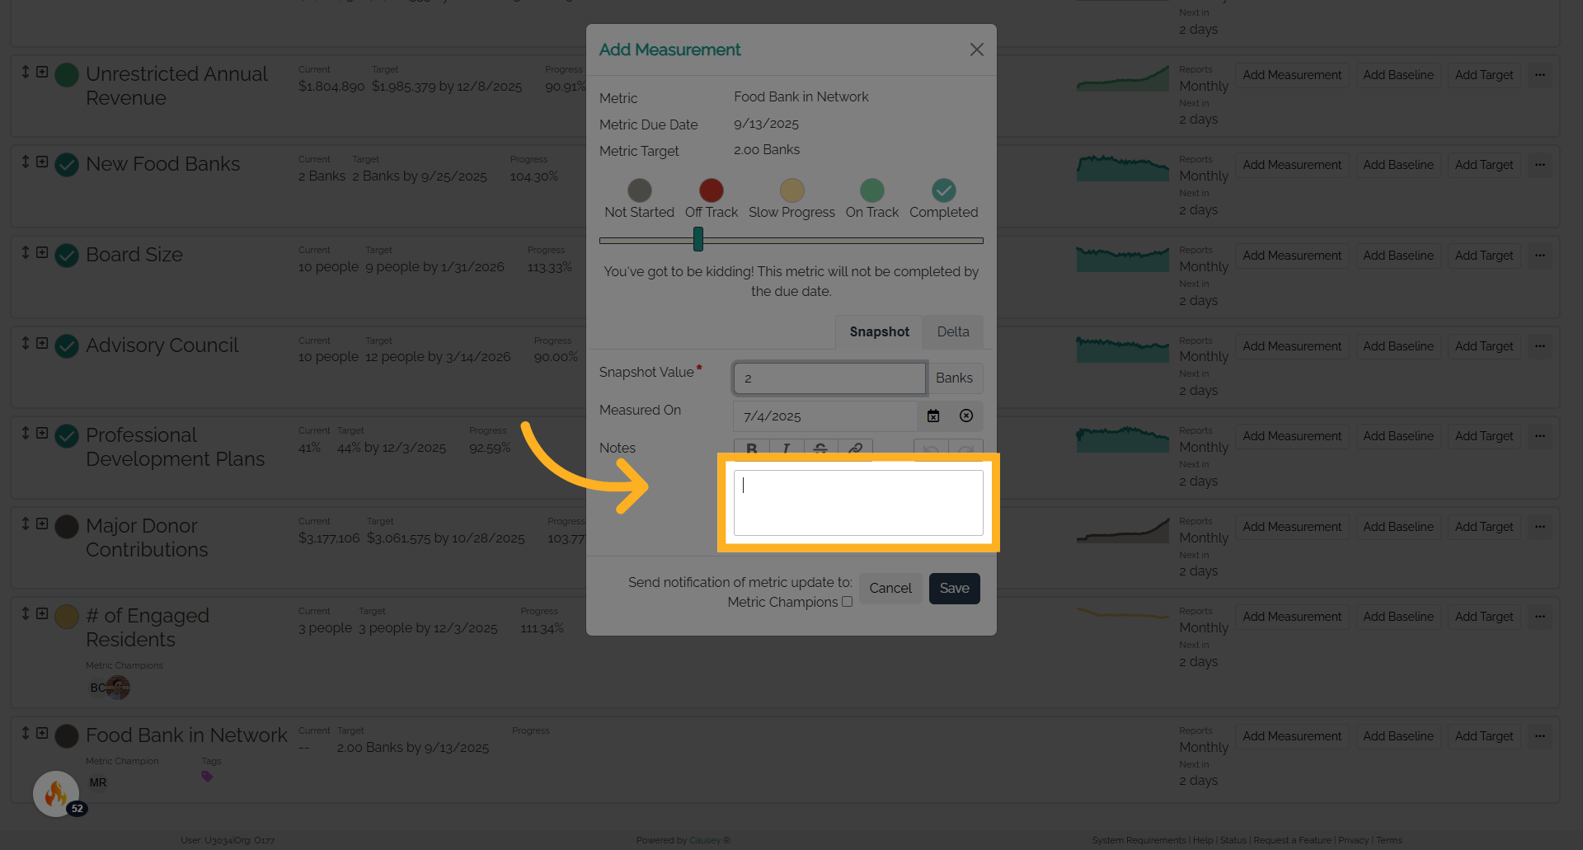Open more options for # of Engaged Residents

1540,617
